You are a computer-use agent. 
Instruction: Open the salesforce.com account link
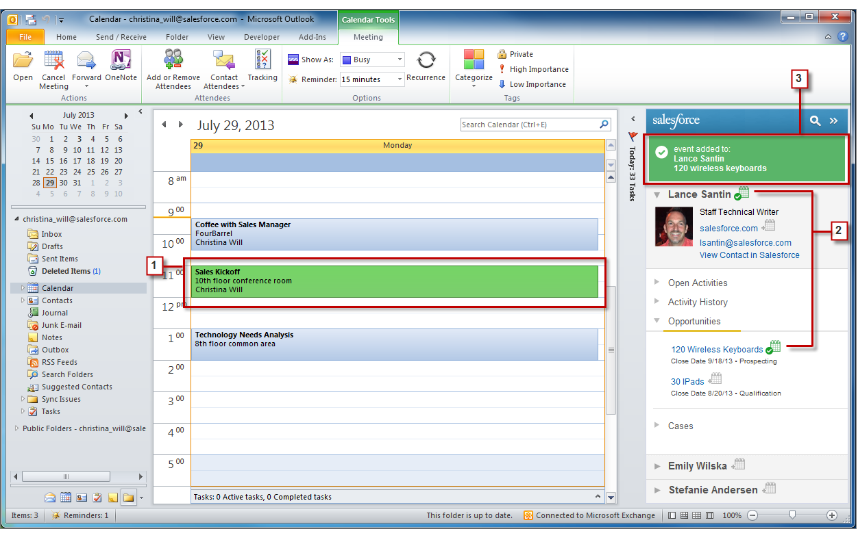(728, 229)
